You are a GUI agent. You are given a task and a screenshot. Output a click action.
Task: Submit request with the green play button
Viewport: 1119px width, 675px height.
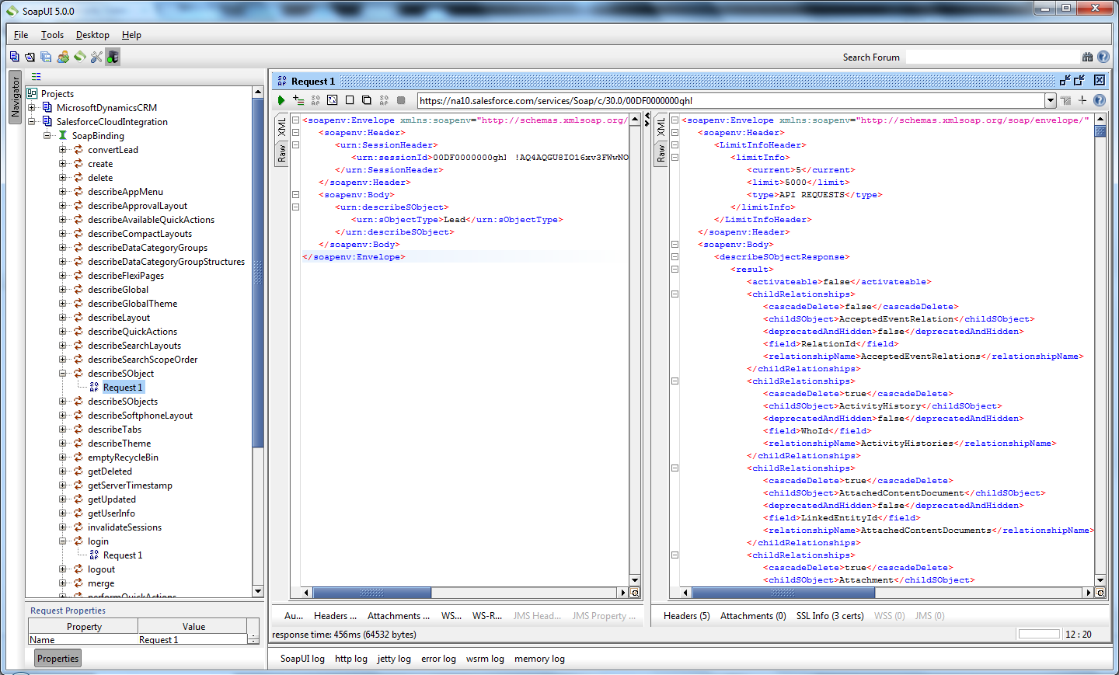coord(281,100)
